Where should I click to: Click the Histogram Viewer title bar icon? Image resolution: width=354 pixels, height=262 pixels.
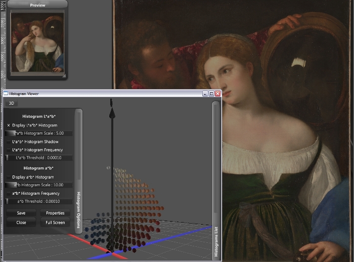[6, 94]
